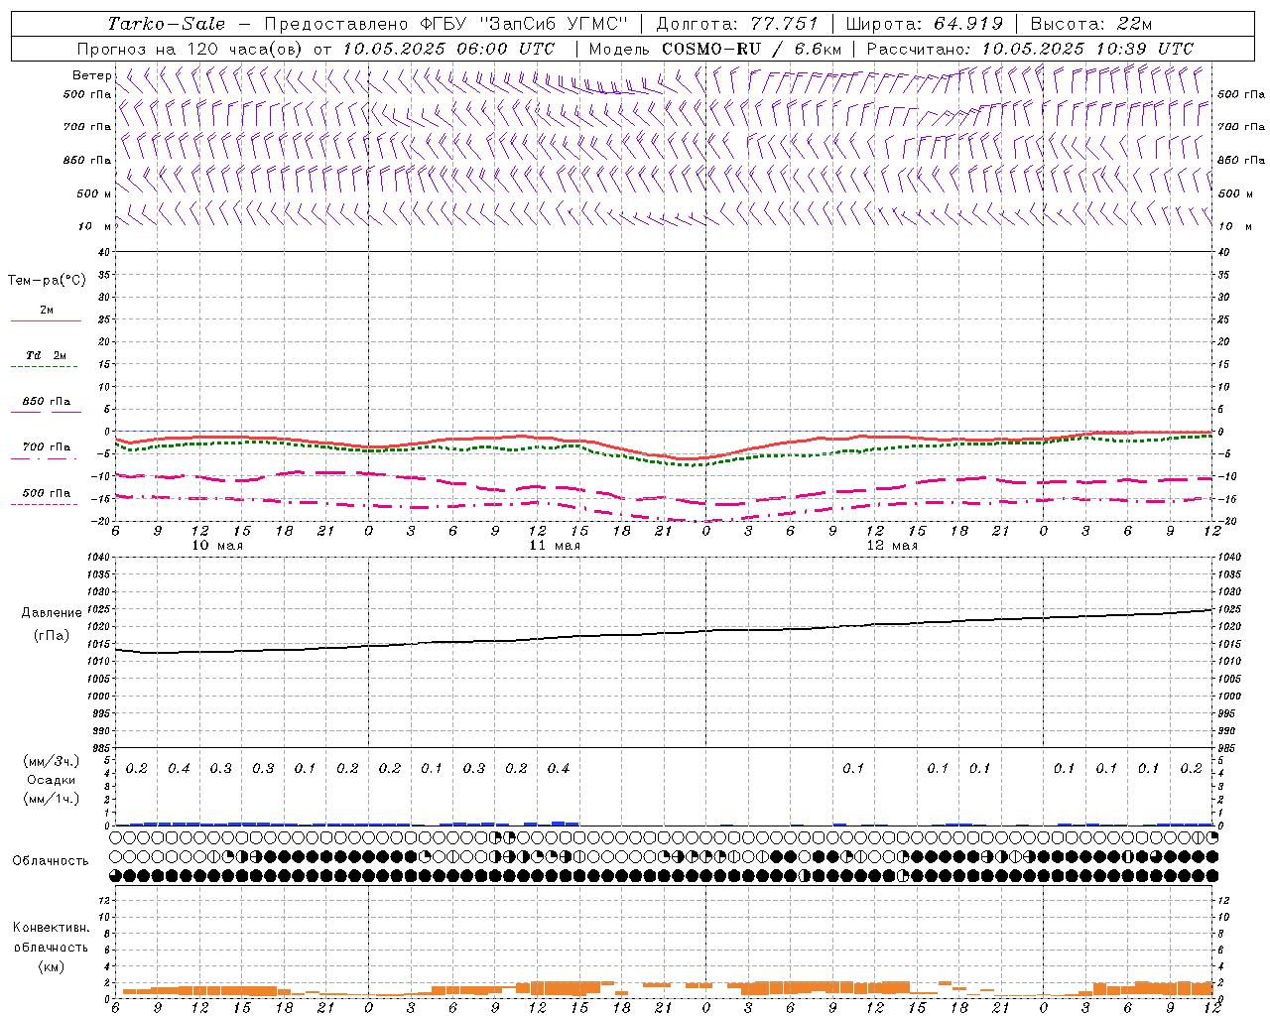Screen dimensions: 1270x1016
Task: Click the 'Осадки' precipitation label
Action: pyautogui.click(x=52, y=780)
